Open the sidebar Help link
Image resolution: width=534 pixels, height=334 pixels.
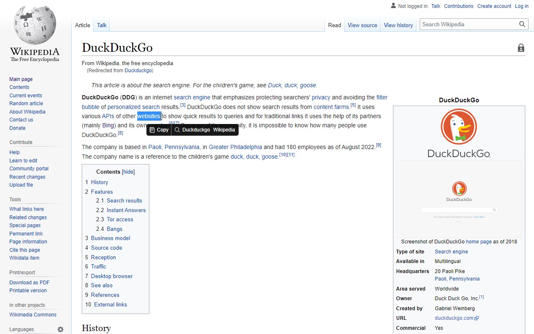[x=15, y=152]
